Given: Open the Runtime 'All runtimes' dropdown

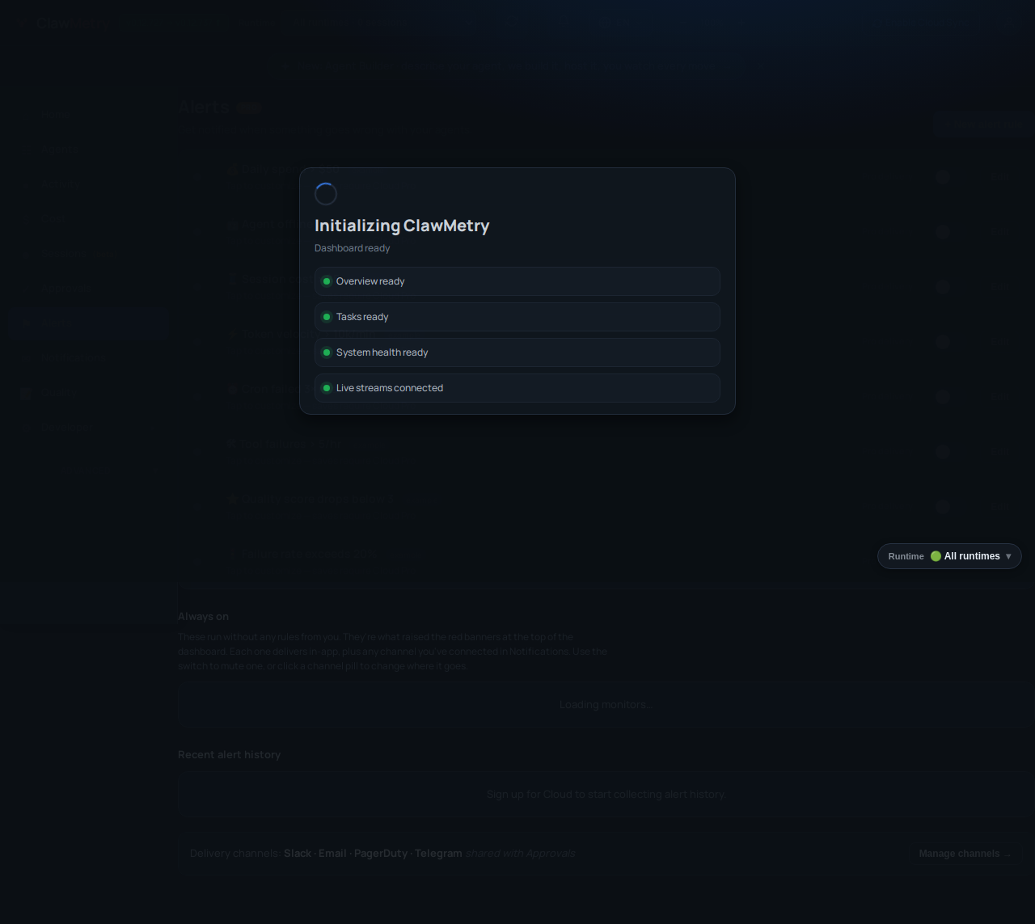Looking at the screenshot, I should [x=949, y=556].
